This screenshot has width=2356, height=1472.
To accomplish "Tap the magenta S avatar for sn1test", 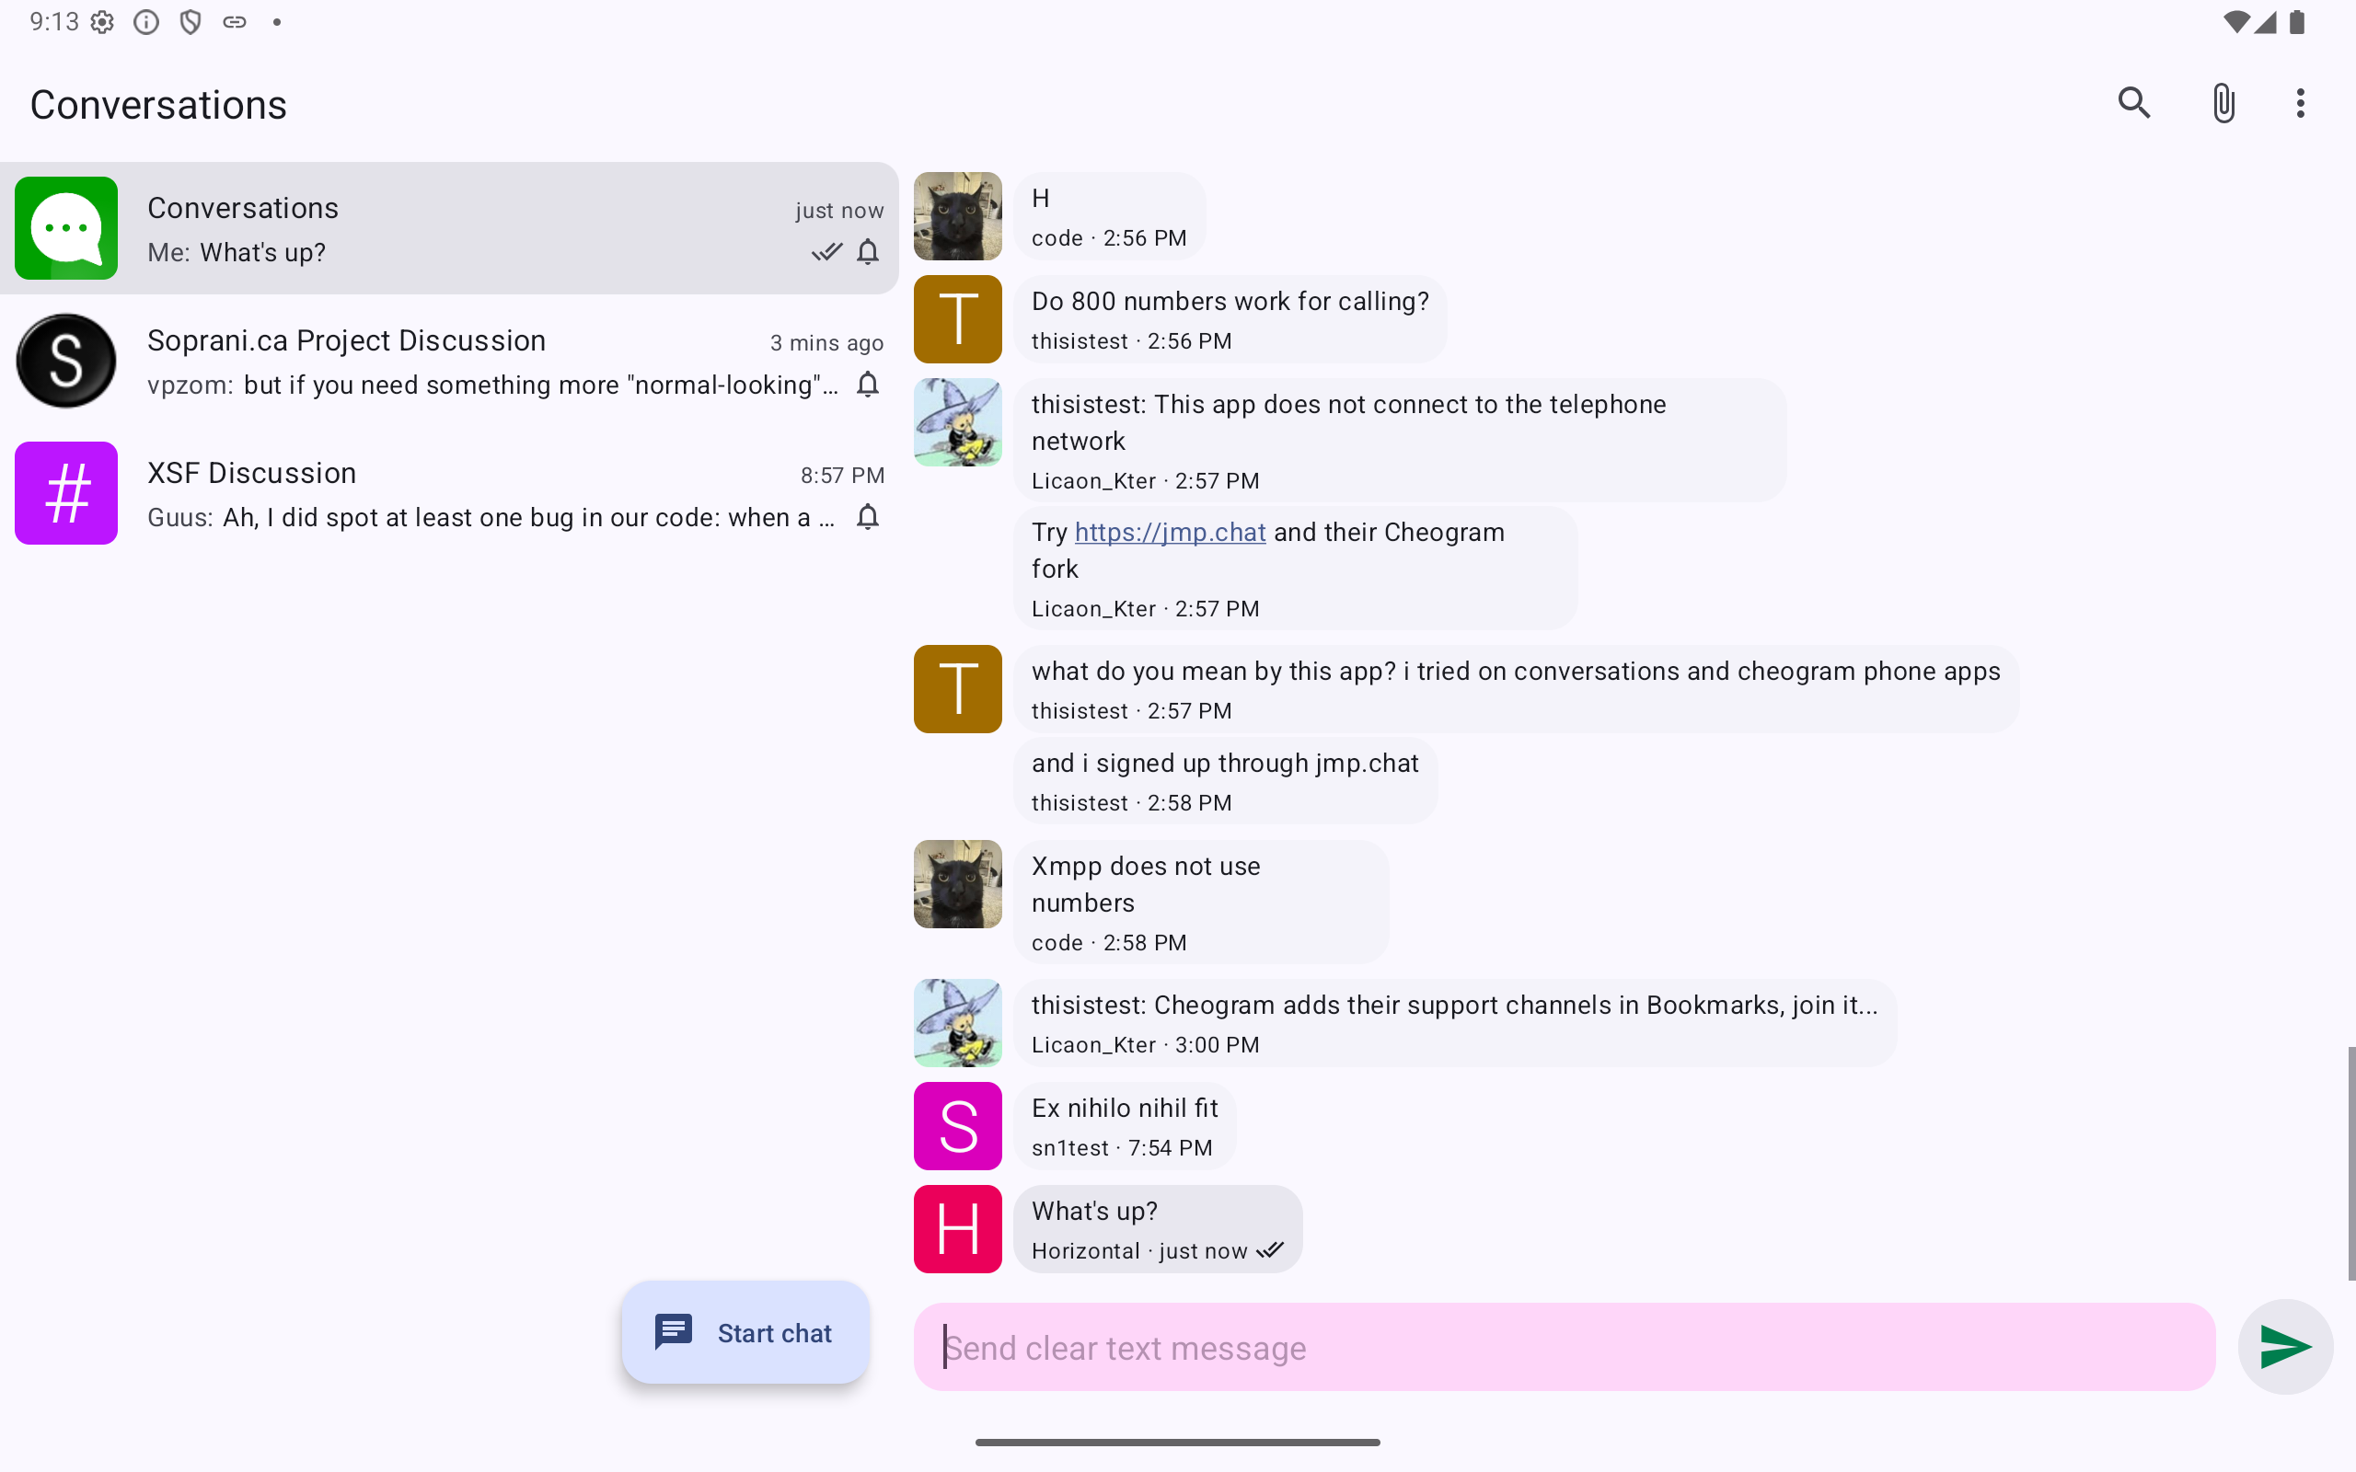I will (x=957, y=1125).
